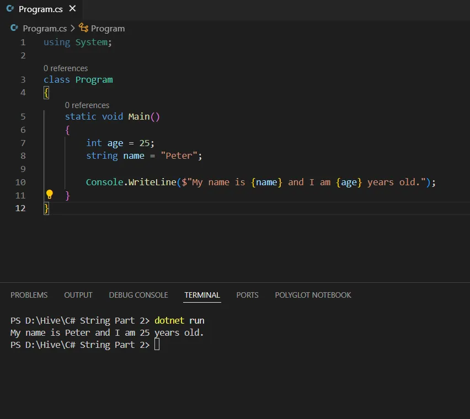The image size is (470, 419).
Task: Close the Program.cs editor tab
Action: [x=72, y=9]
